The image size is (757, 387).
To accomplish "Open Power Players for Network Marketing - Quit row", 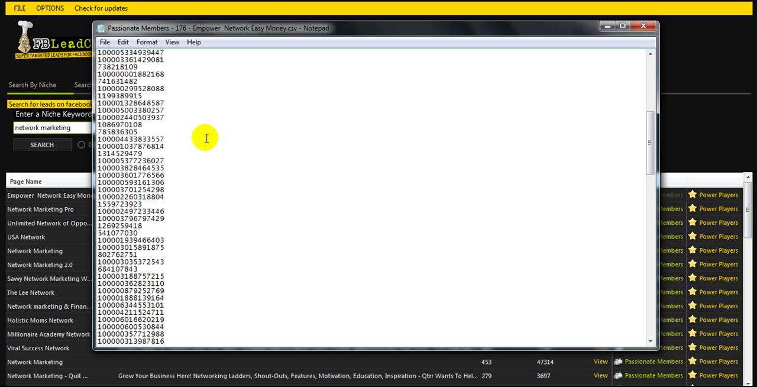I will click(x=719, y=376).
